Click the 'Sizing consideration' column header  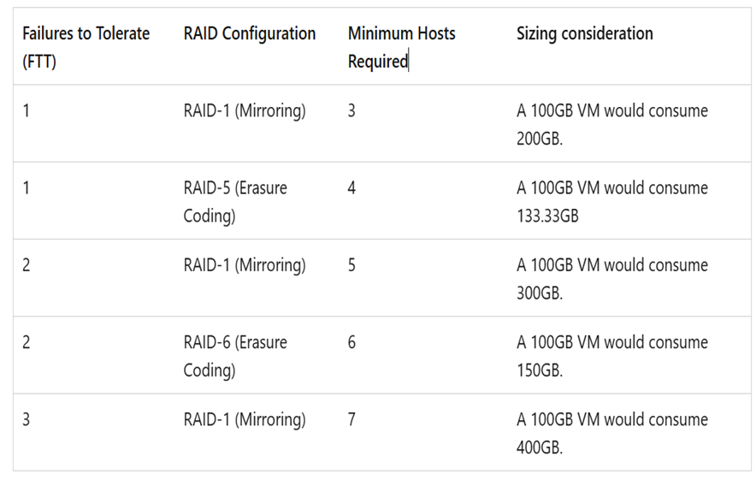click(584, 33)
